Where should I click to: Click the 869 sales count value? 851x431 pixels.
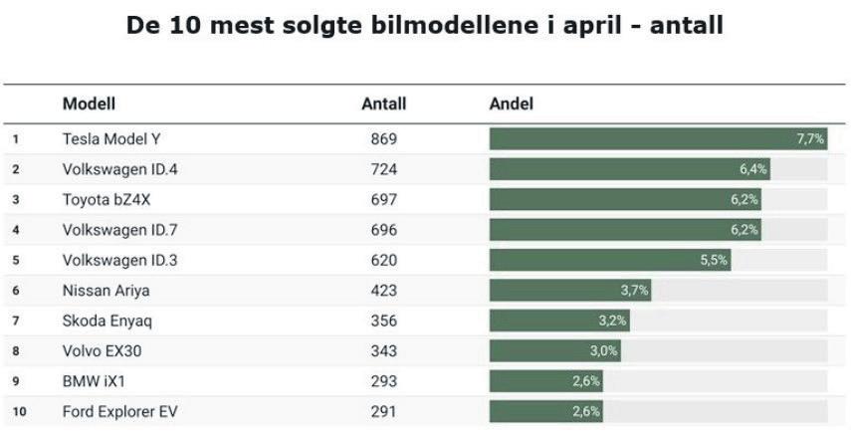click(383, 139)
